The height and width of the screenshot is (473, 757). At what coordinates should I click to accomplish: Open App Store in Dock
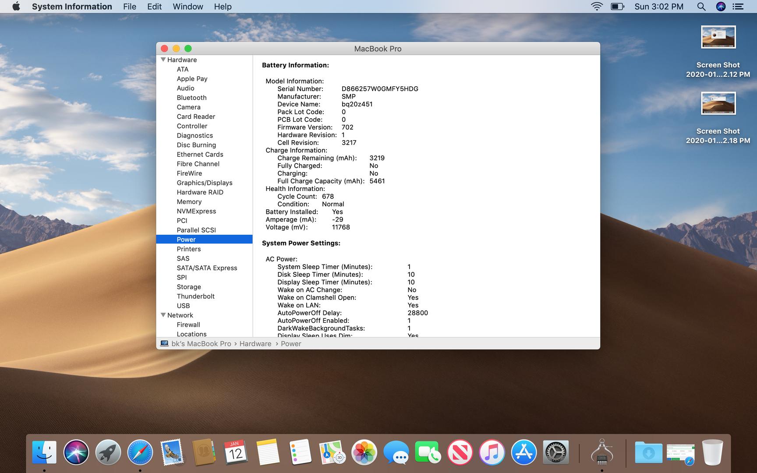(x=524, y=452)
